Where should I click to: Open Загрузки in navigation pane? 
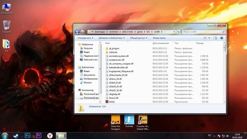(x=88, y=48)
